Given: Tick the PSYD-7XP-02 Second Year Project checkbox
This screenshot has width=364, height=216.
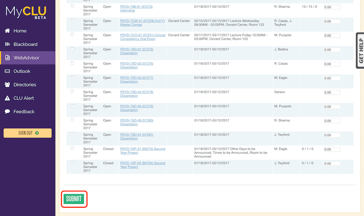Looking at the screenshot, I should 72,163.
